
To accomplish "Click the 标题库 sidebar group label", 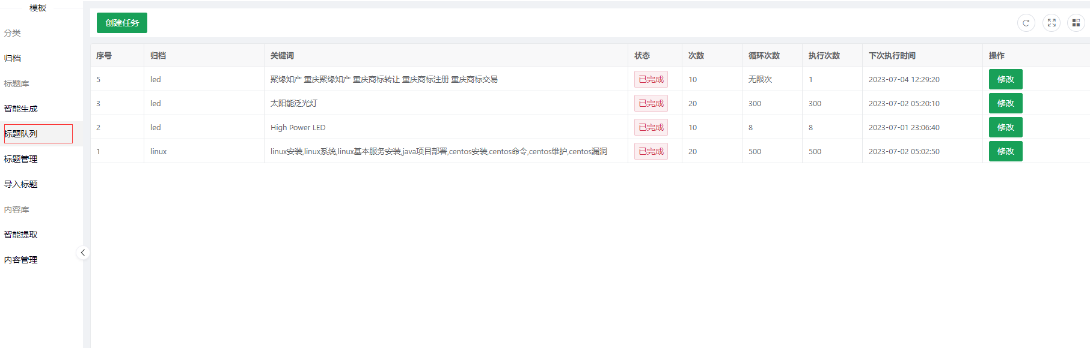I will 16,83.
